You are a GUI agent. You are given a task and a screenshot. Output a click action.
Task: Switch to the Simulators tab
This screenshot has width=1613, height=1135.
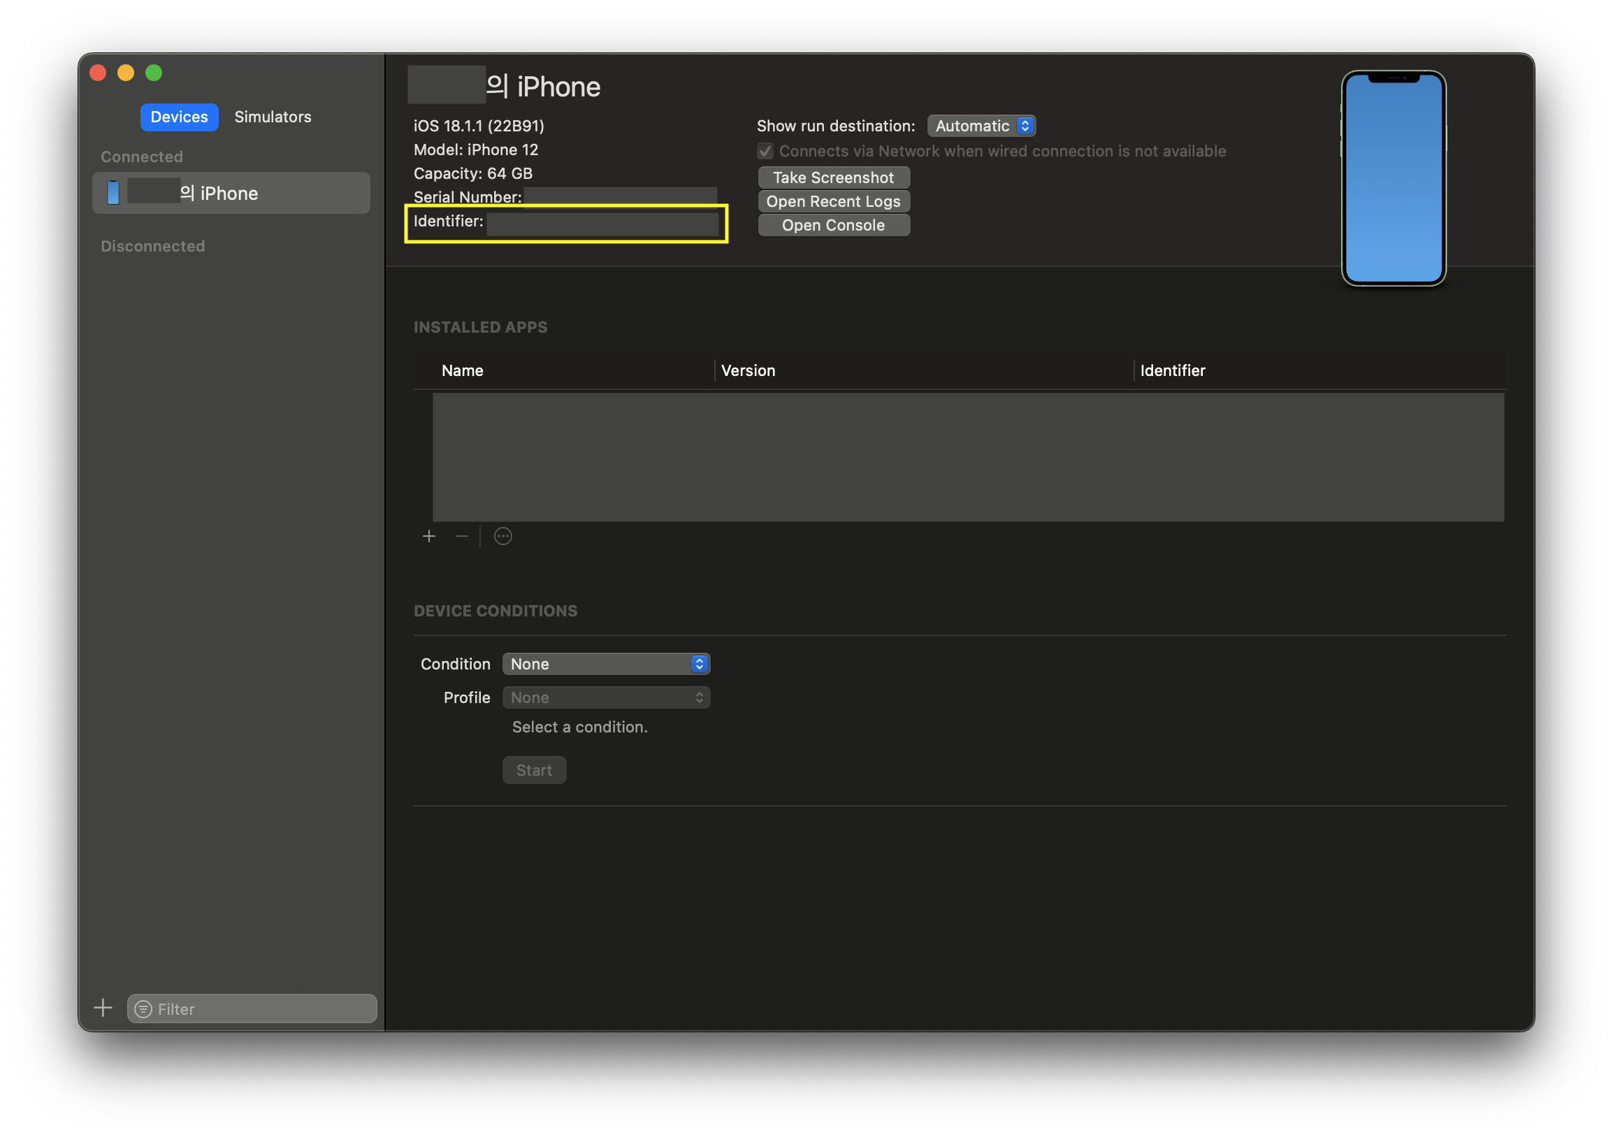pos(273,117)
